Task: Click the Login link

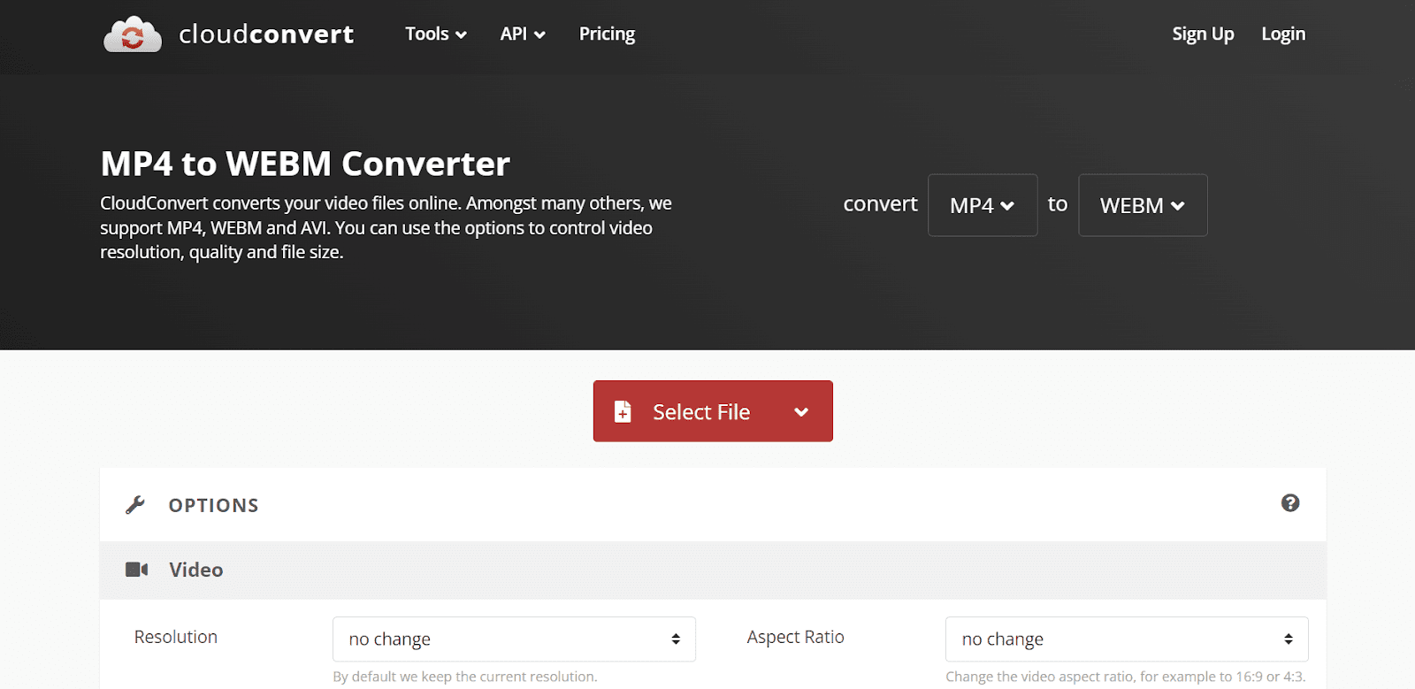Action: [x=1283, y=34]
